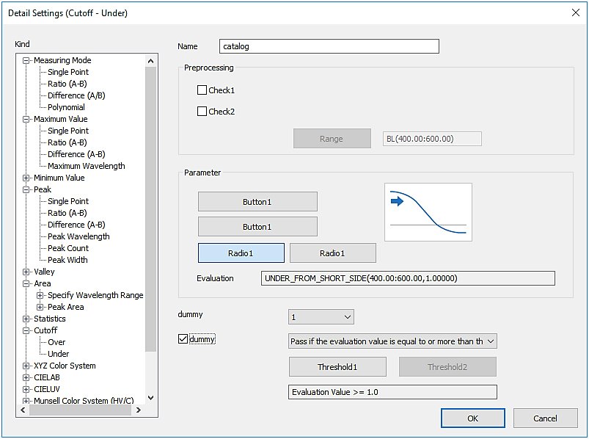Select Over under Cutoff
589x439 pixels.
[56, 342]
